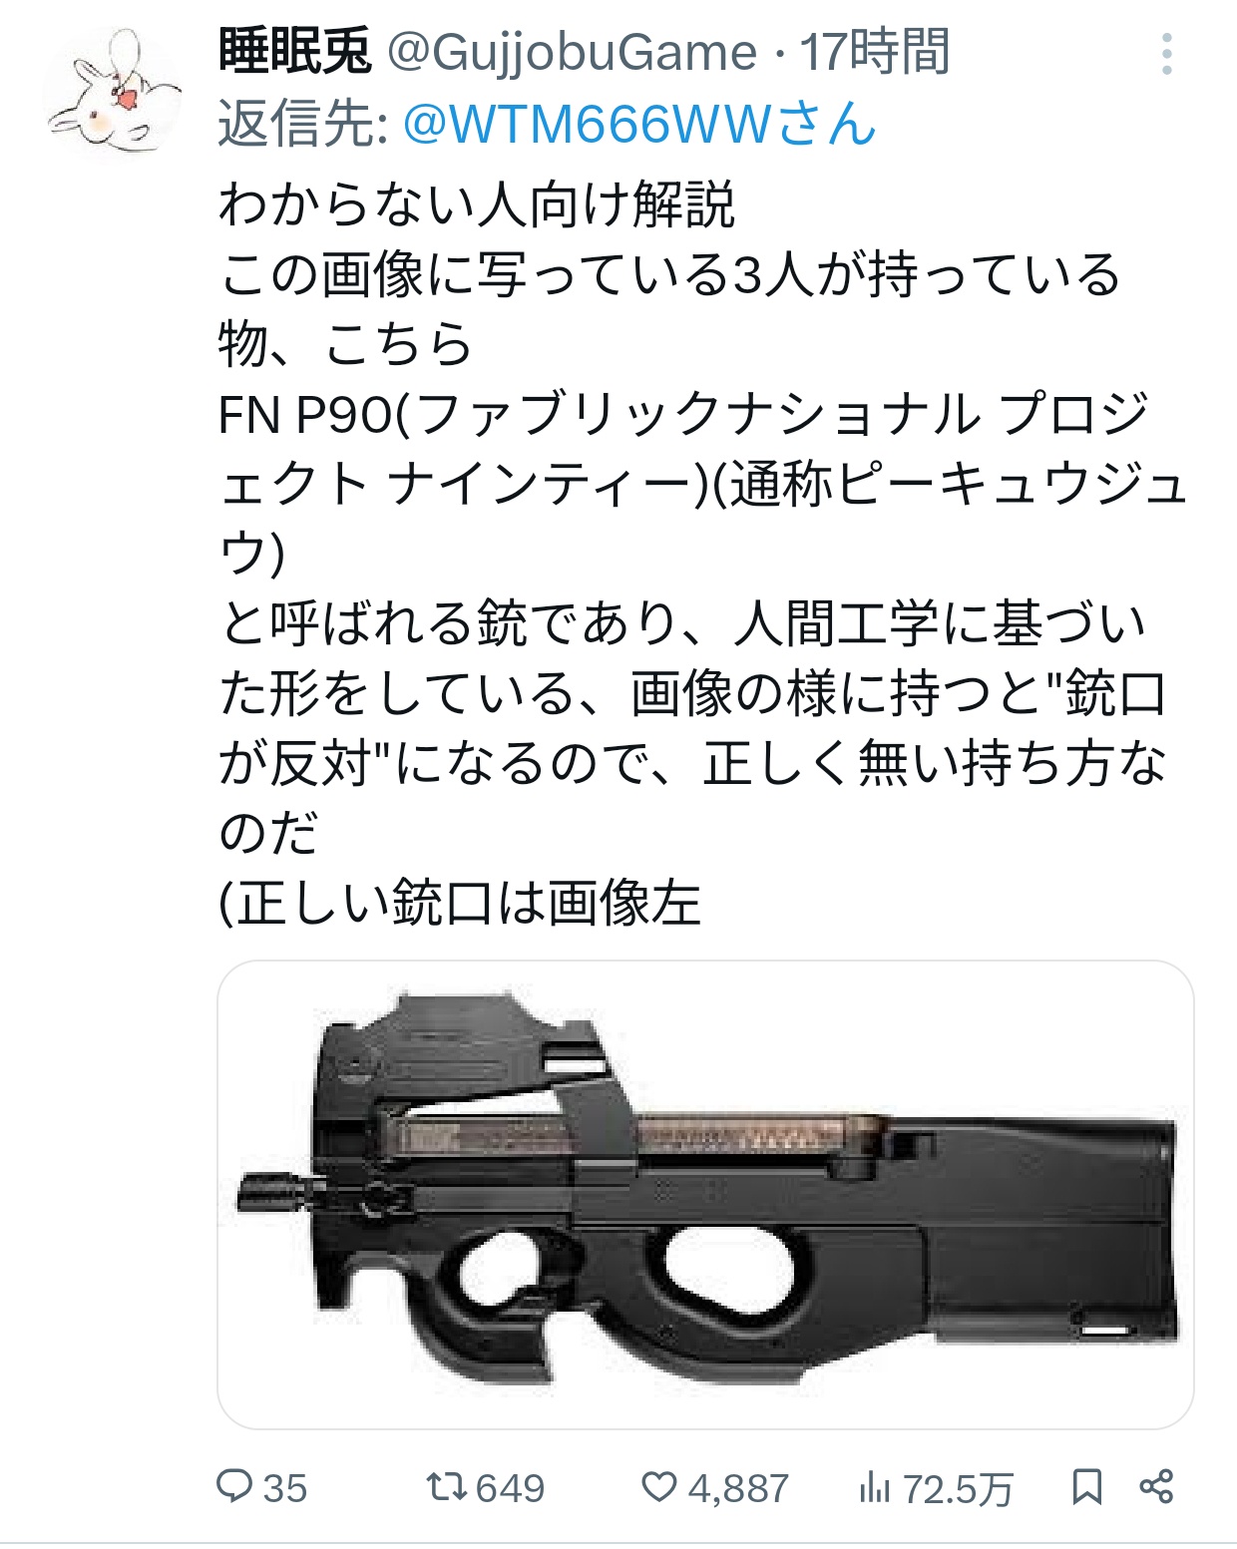Tap the 返信先 reply-to label
Viewport: 1237px width, 1549px height.
[x=303, y=124]
